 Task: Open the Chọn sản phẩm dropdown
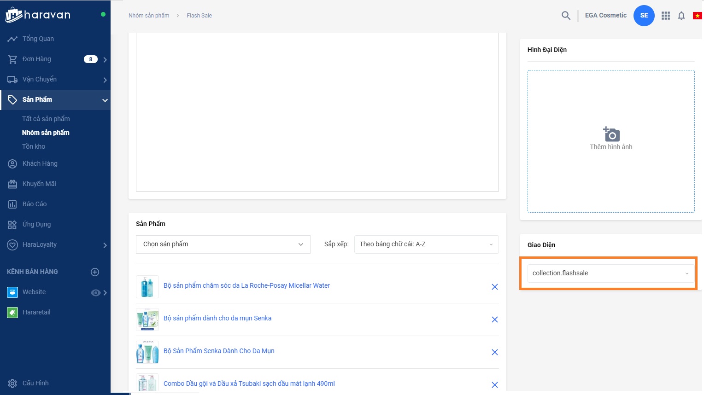point(223,244)
